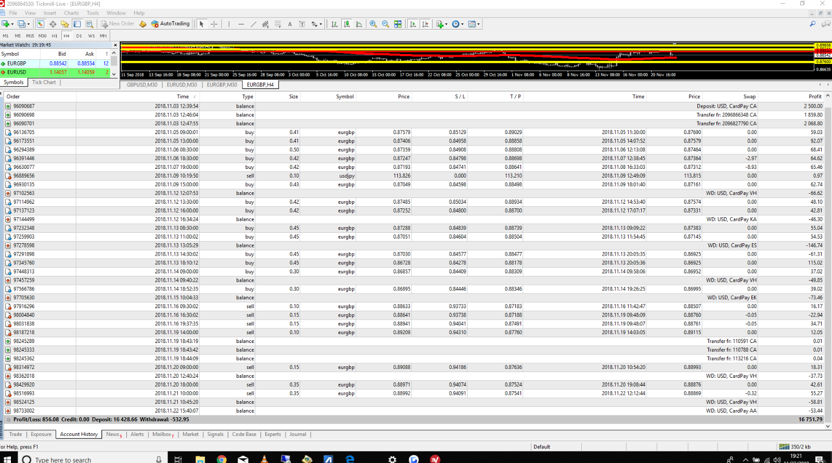Choose the horizontal line drawing tool

pyautogui.click(x=241, y=24)
